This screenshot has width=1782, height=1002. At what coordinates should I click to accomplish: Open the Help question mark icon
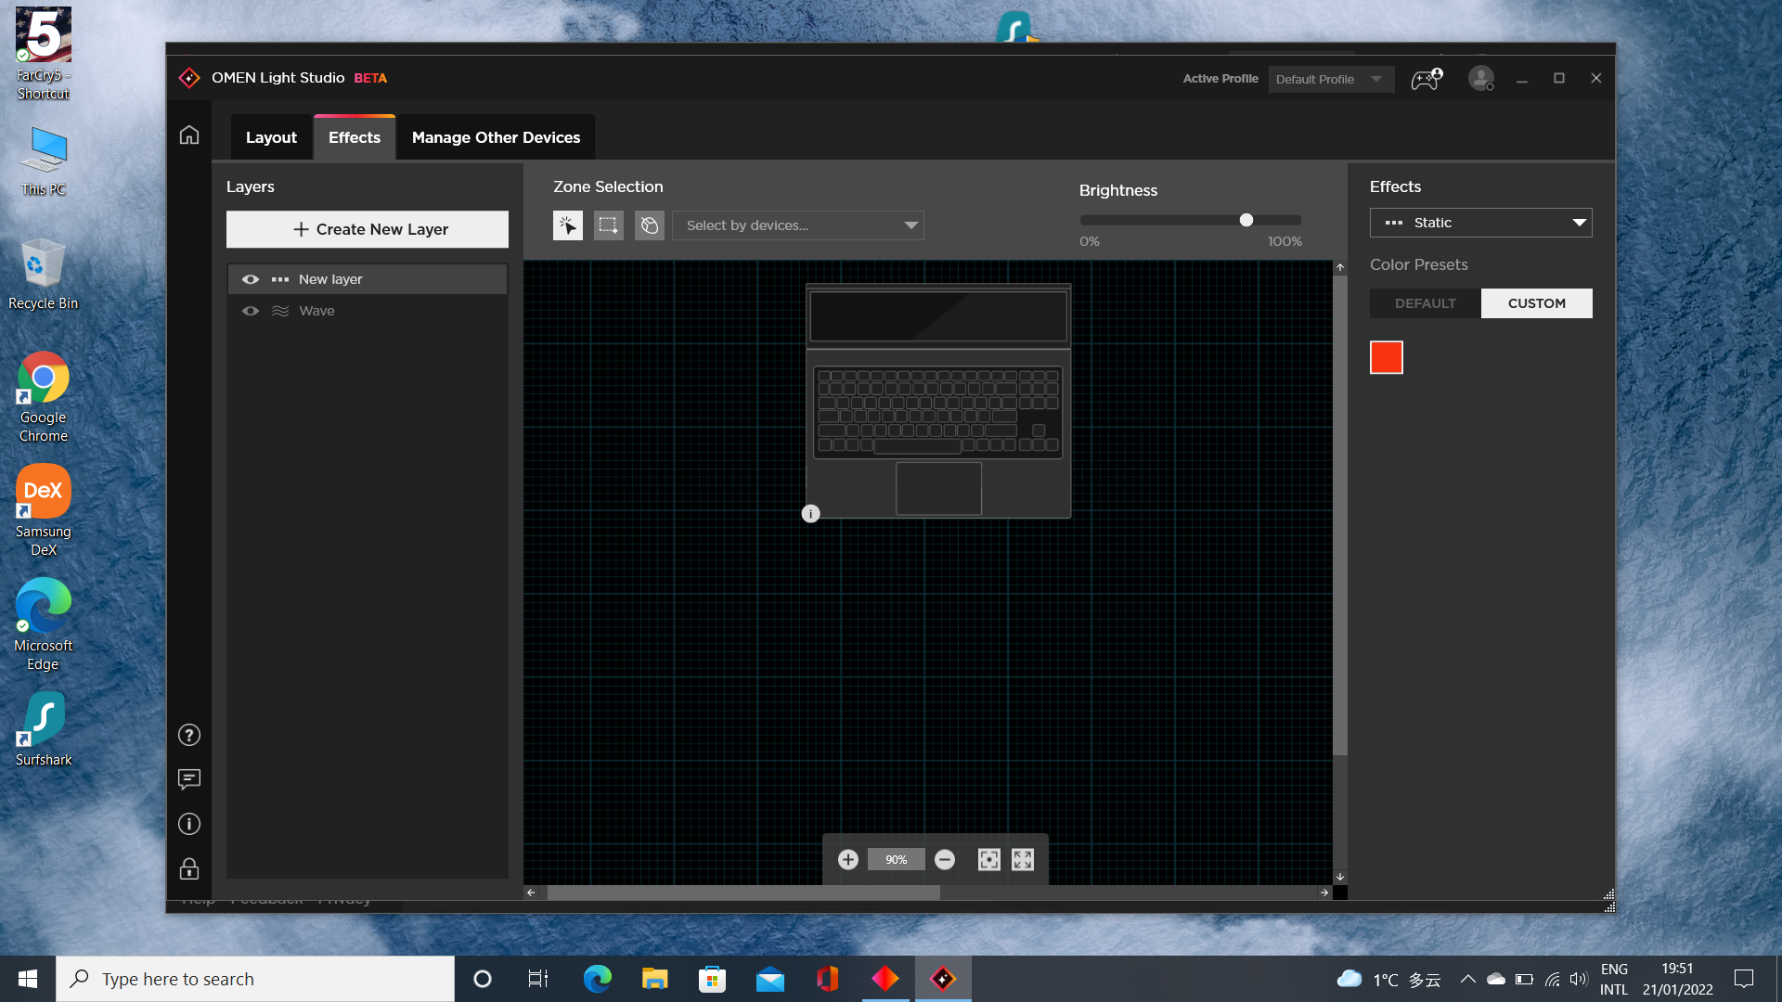(x=189, y=734)
